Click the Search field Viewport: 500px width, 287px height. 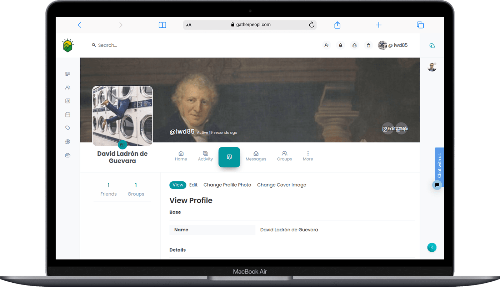(x=107, y=45)
